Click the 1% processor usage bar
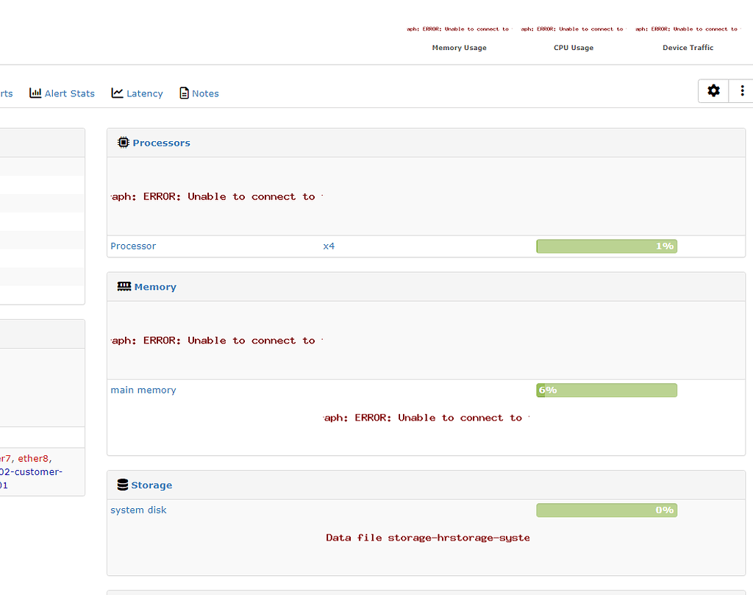 click(607, 246)
